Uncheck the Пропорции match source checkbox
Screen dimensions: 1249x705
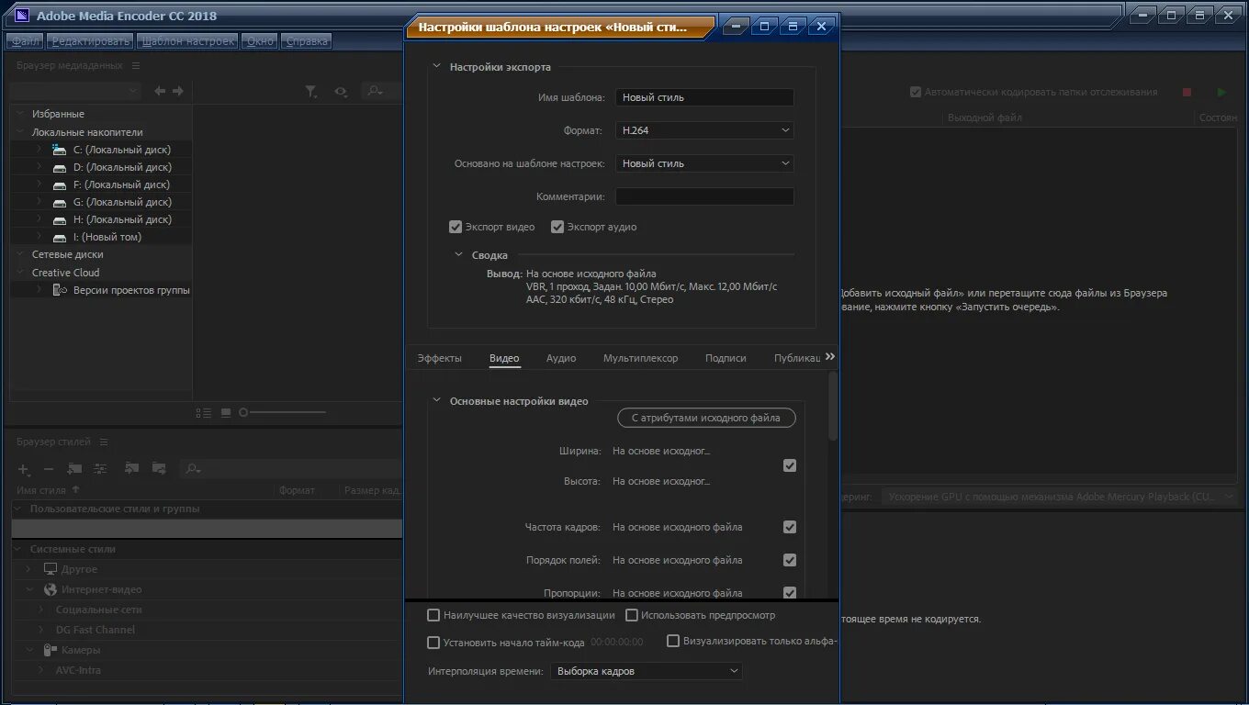[x=790, y=593]
